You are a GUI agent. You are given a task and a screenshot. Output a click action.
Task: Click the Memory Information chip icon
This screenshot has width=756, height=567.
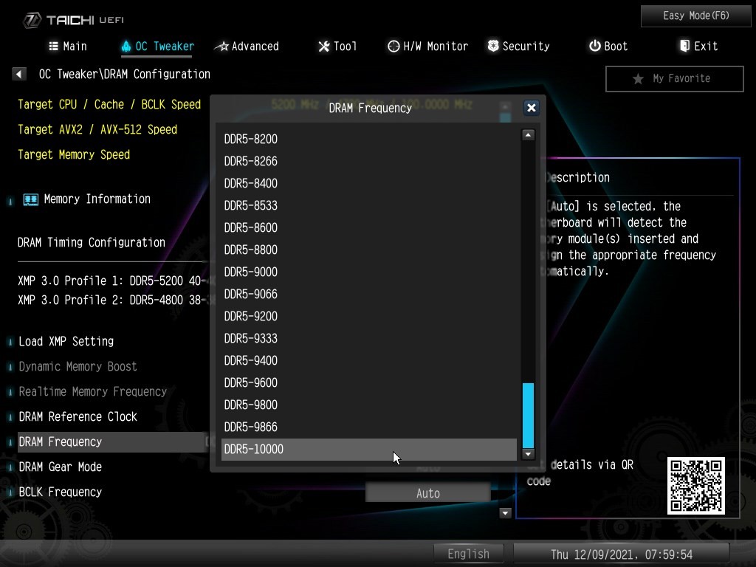tap(30, 199)
